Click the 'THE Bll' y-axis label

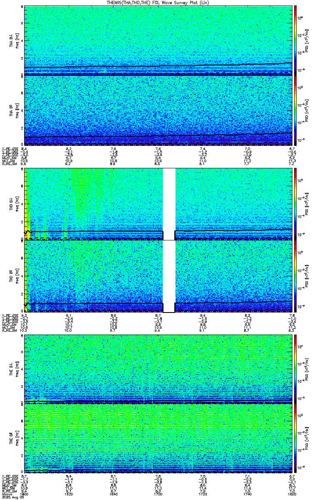12,438
